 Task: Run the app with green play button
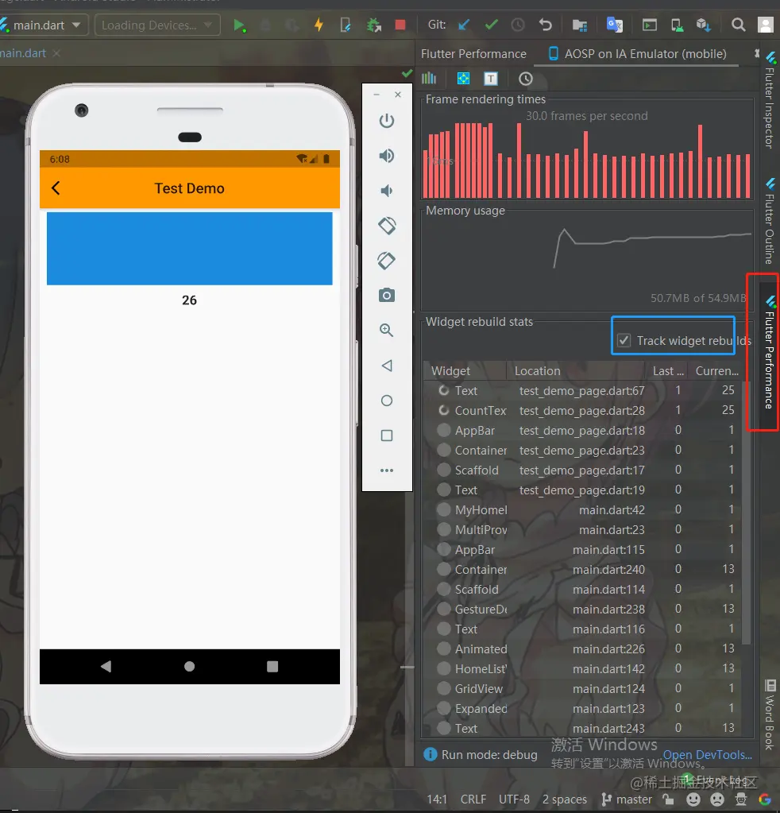point(239,25)
